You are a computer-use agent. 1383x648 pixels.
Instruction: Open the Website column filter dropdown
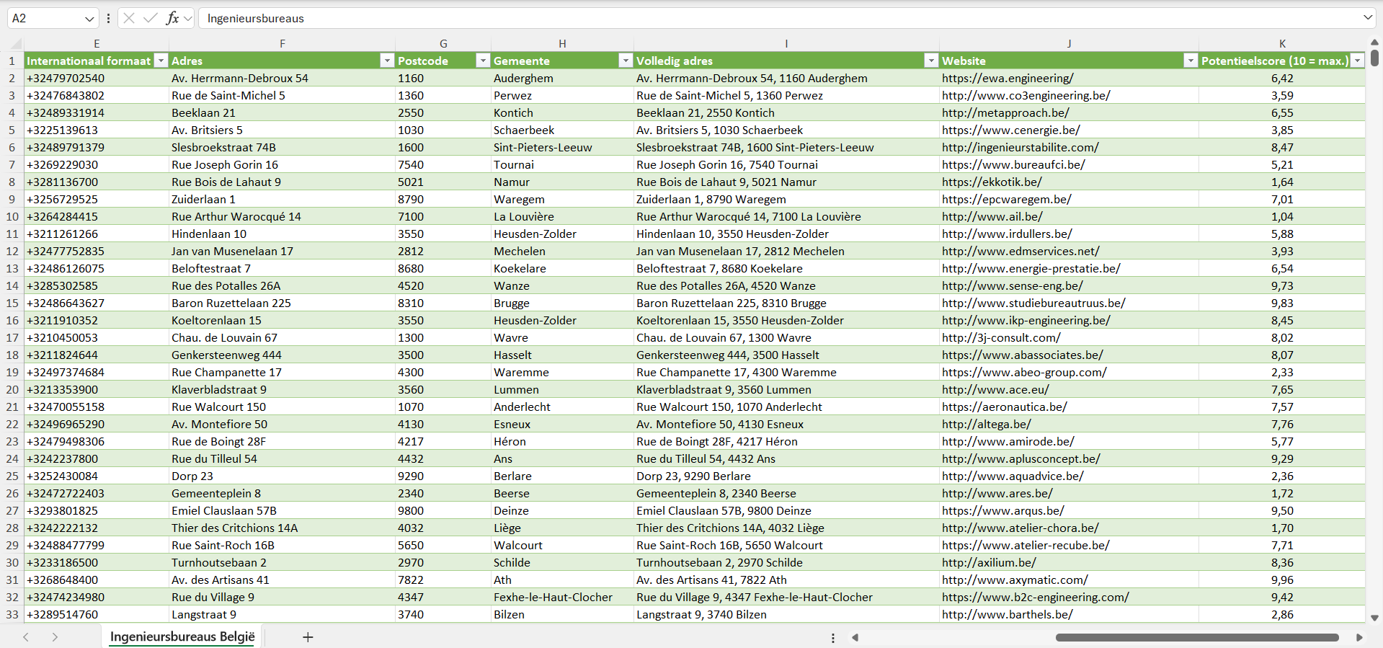[x=1191, y=61]
